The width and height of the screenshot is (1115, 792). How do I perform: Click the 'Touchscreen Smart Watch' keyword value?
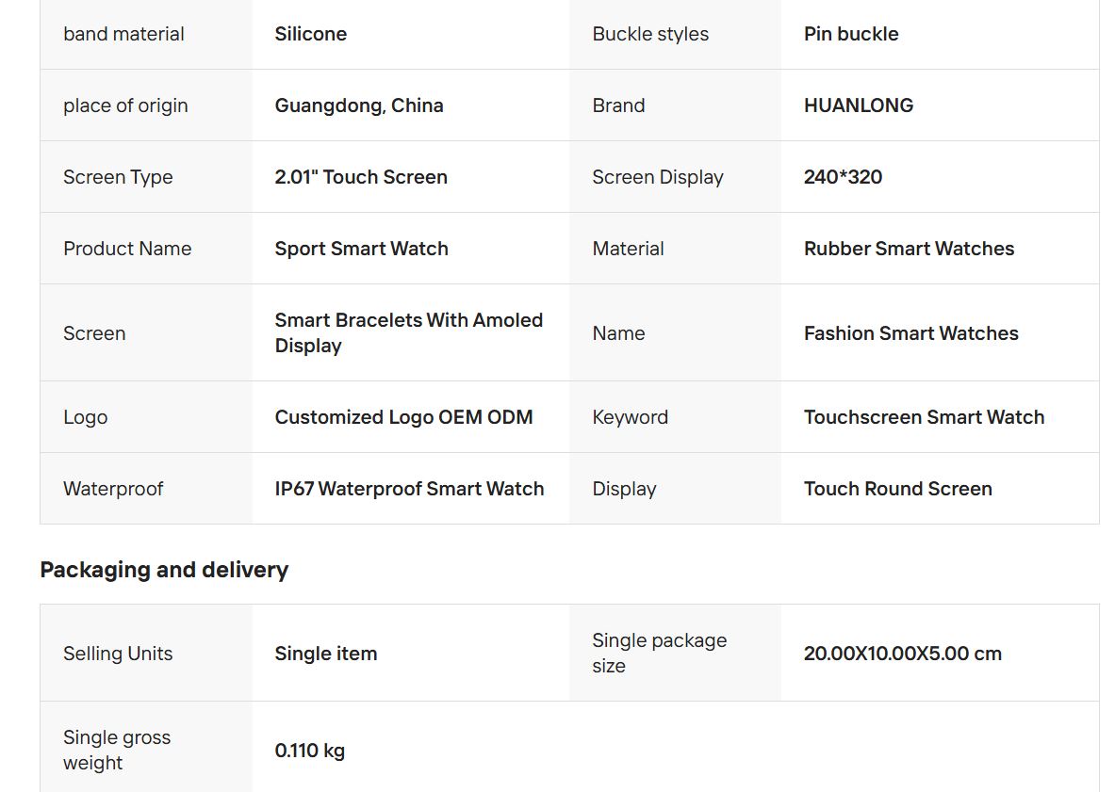[924, 417]
